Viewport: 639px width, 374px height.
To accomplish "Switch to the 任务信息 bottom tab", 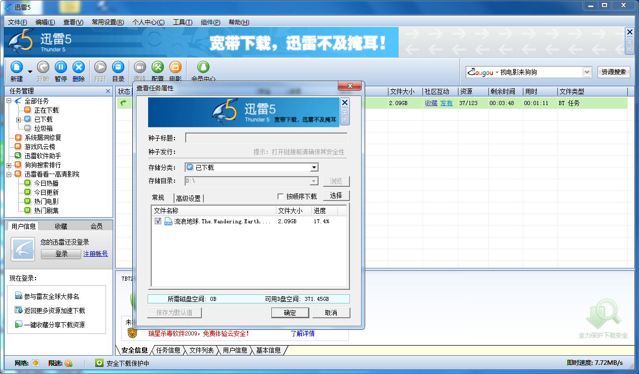I will [x=168, y=350].
